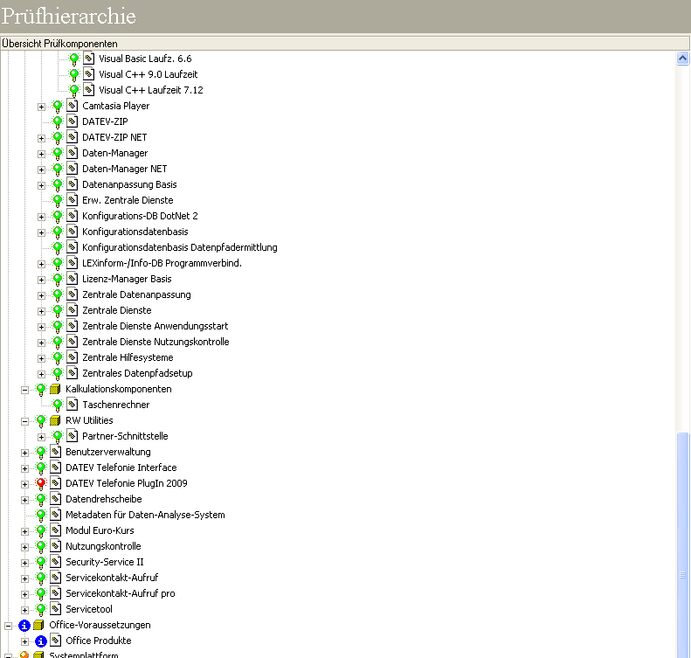
Task: Click the red status icon beside DATEV Telefonie PlugIn 2009
Action: tap(40, 483)
